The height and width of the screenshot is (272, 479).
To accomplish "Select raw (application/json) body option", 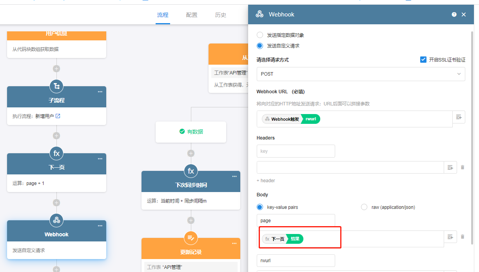I will 364,207.
